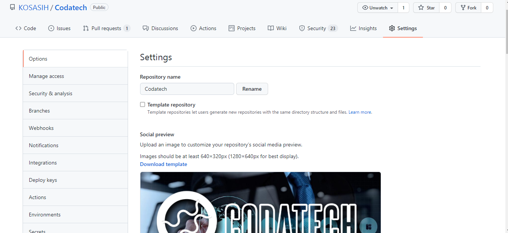Image resolution: width=508 pixels, height=233 pixels.
Task: Open the Wiki tab
Action: click(x=277, y=28)
